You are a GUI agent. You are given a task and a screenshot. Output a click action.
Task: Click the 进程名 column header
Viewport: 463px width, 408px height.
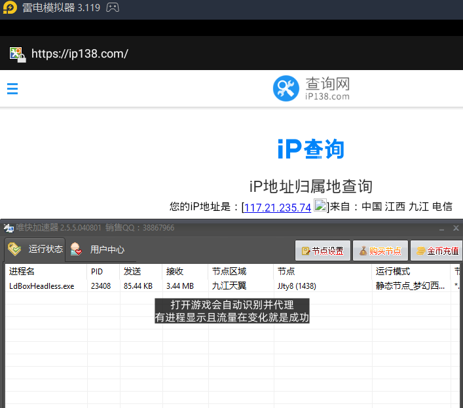(46, 271)
